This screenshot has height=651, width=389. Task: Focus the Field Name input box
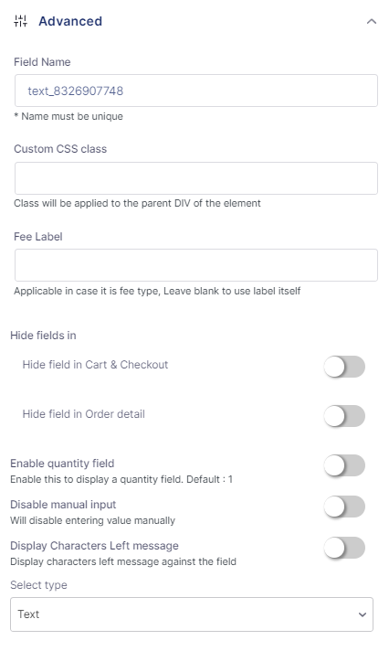coord(196,91)
